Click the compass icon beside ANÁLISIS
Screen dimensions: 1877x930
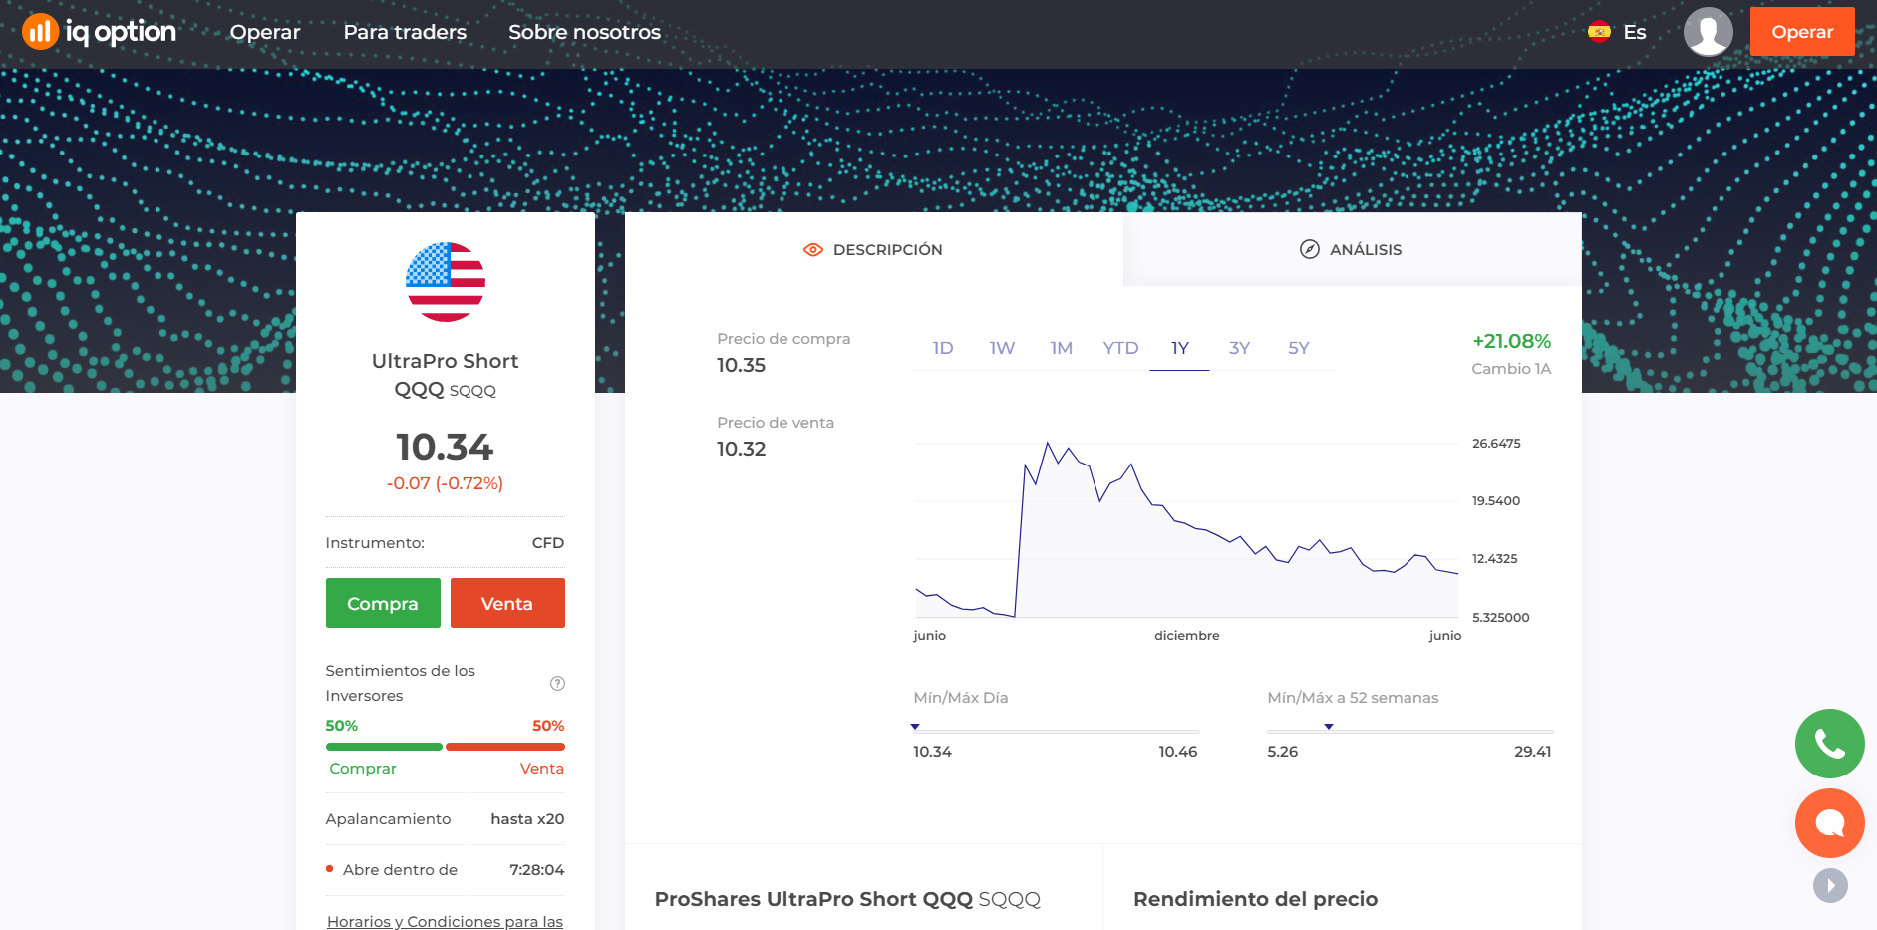(1310, 249)
